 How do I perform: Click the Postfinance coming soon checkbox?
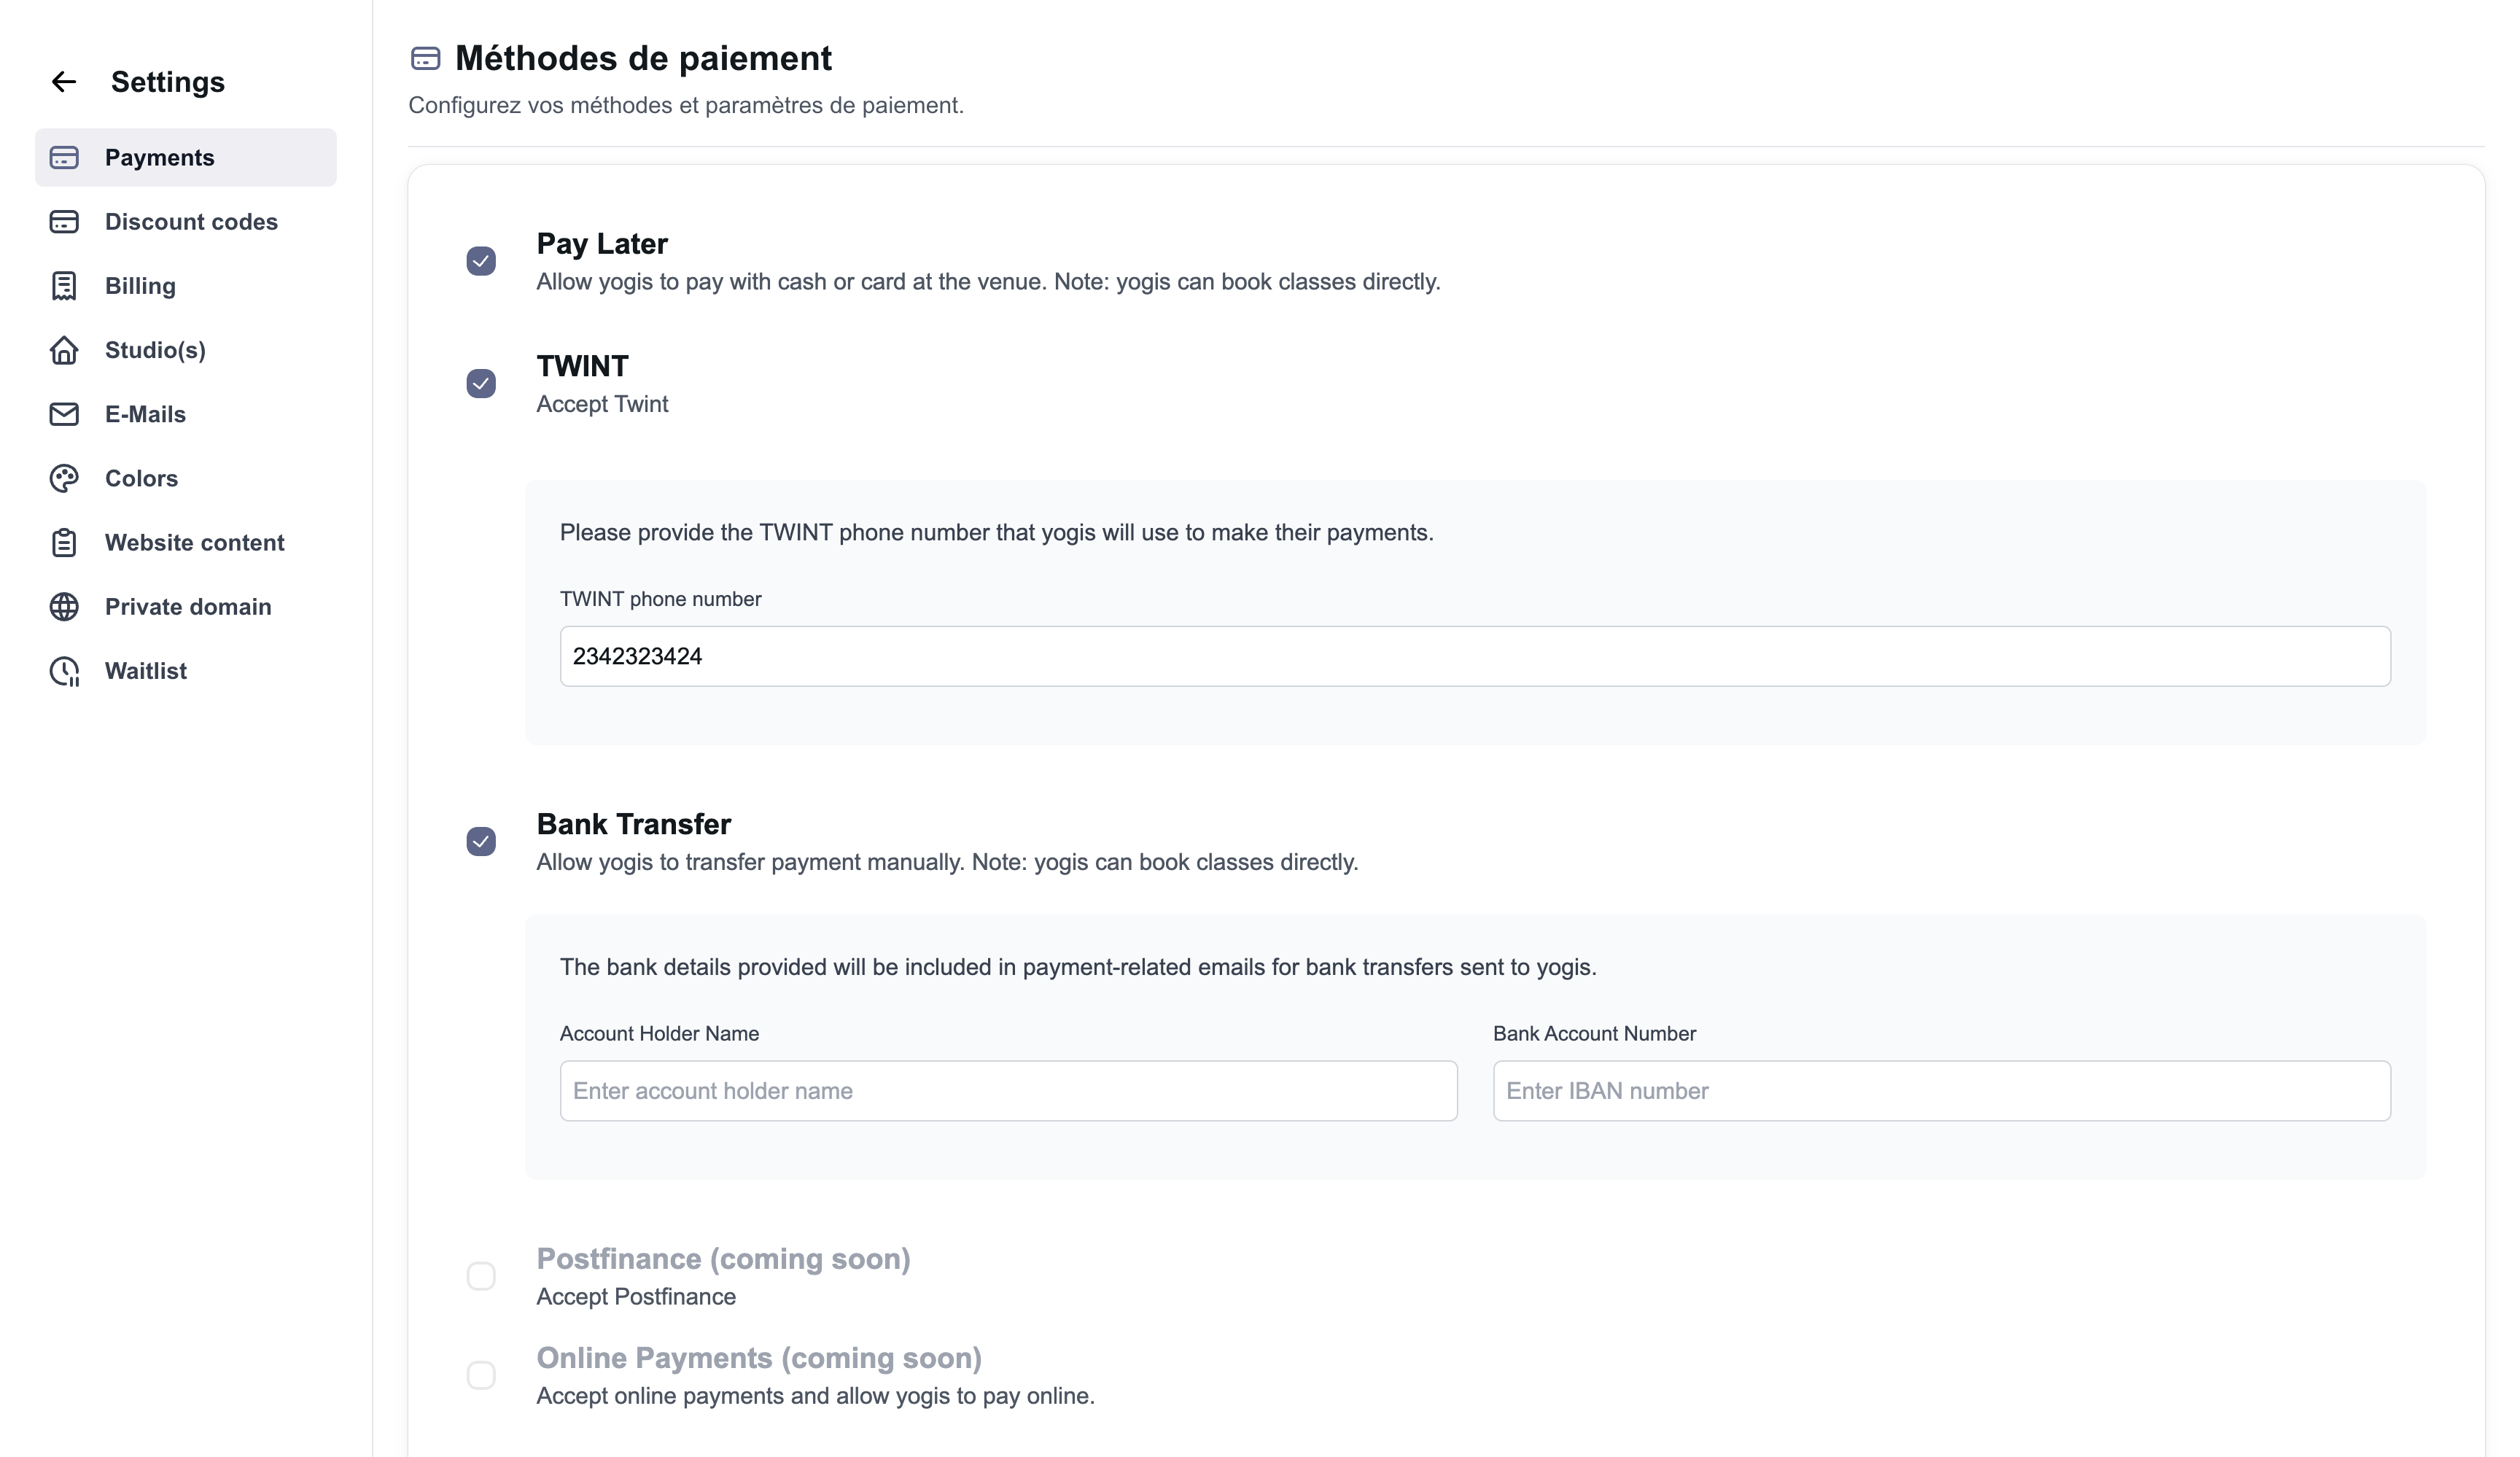coord(481,1276)
